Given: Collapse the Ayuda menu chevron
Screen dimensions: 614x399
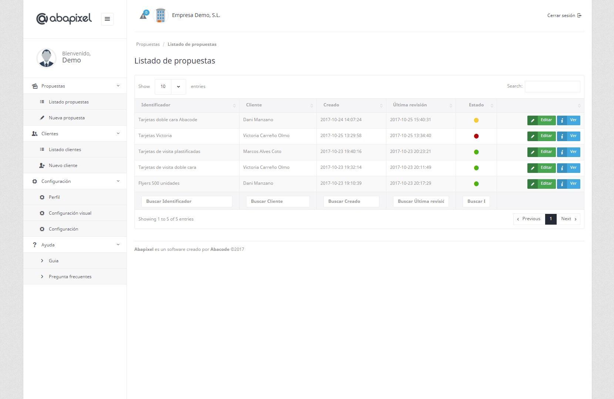Looking at the screenshot, I should [x=118, y=245].
